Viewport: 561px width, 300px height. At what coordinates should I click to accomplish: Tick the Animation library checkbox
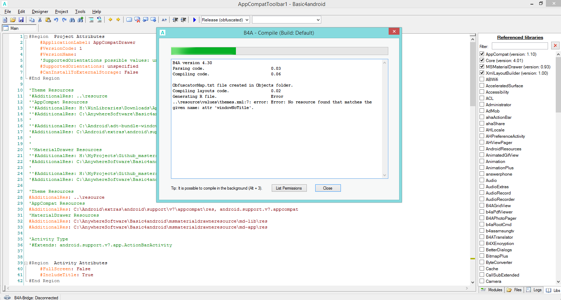(x=482, y=161)
